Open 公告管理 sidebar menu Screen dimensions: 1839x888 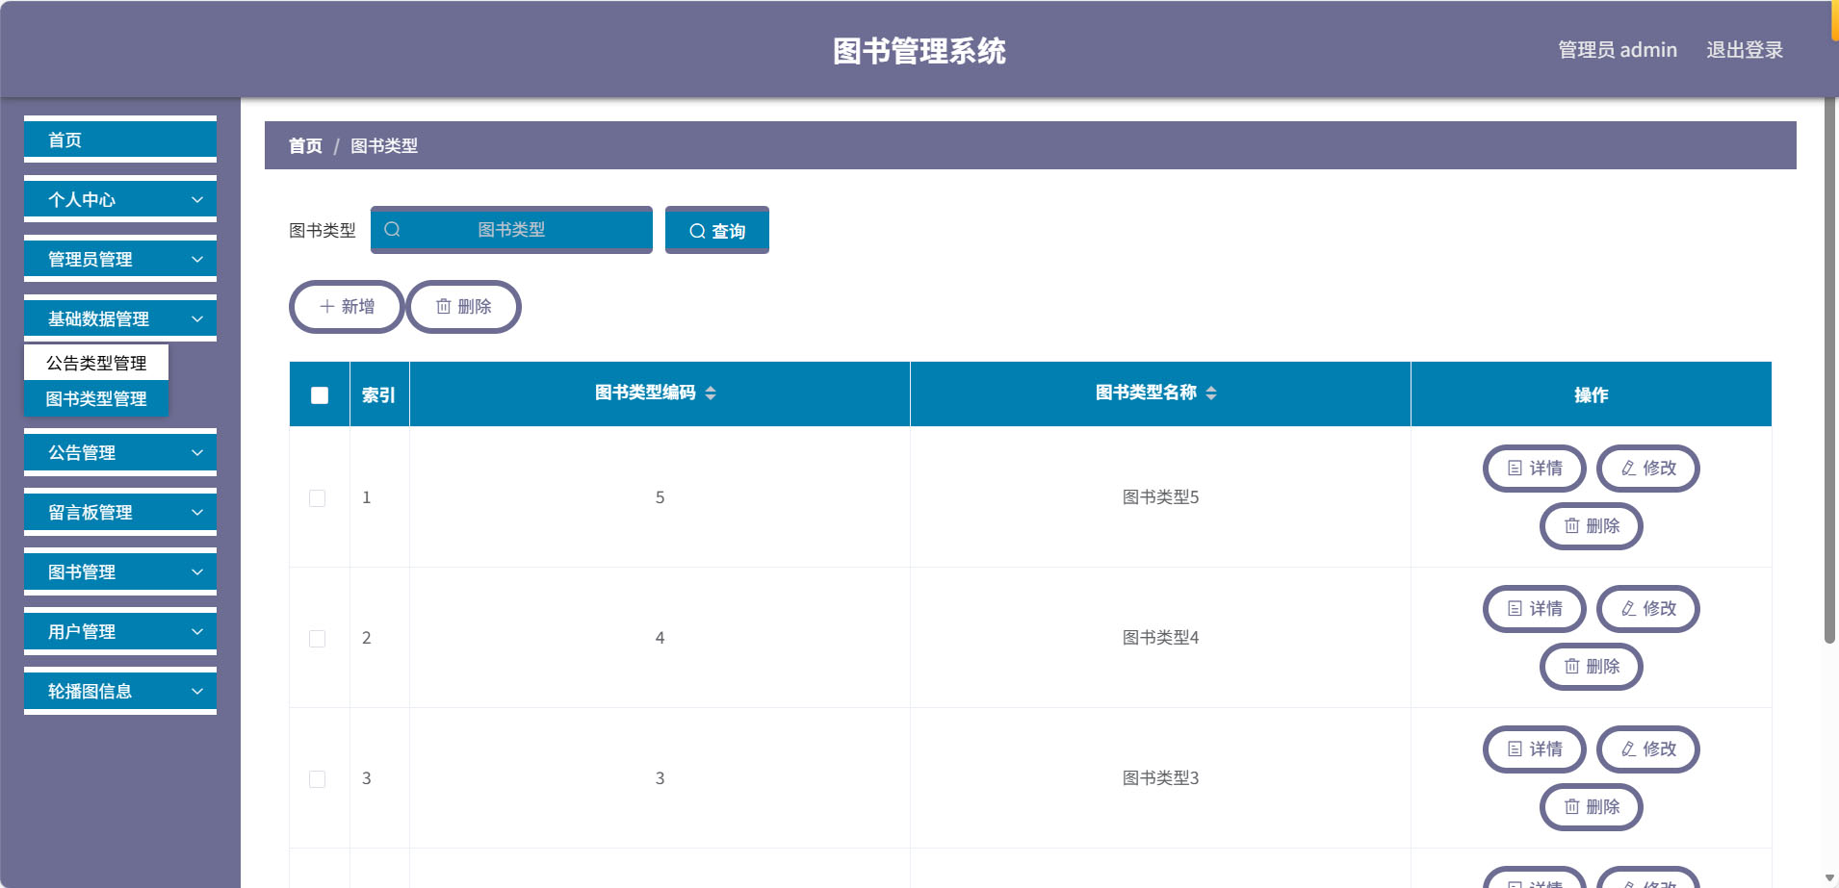click(120, 453)
